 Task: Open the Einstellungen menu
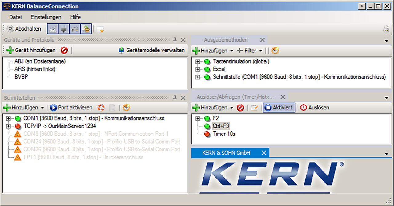coord(46,17)
